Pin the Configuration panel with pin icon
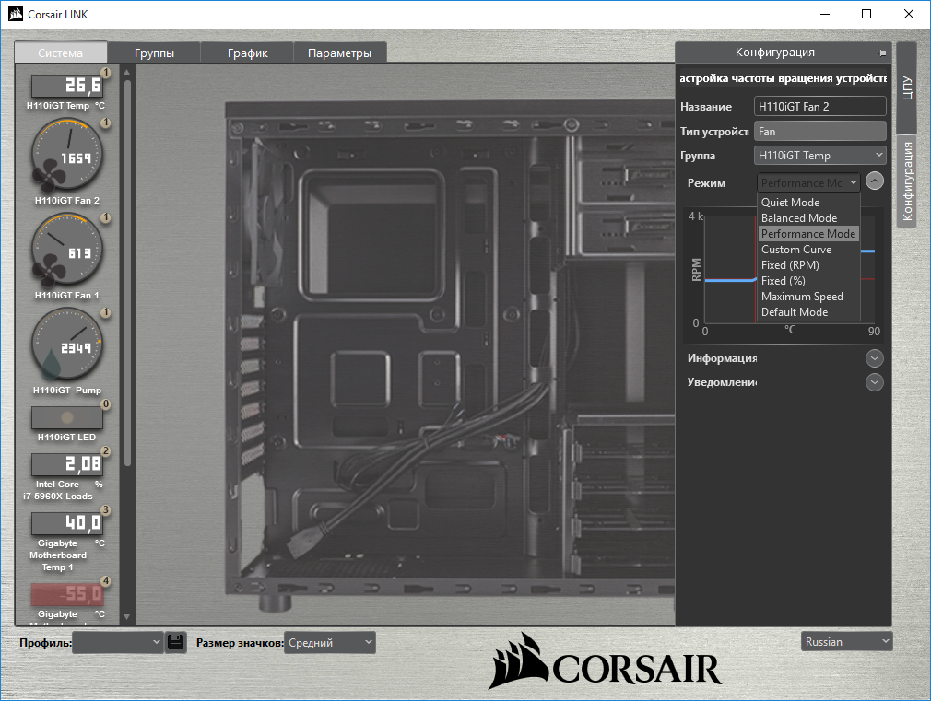This screenshot has width=931, height=701. tap(882, 53)
